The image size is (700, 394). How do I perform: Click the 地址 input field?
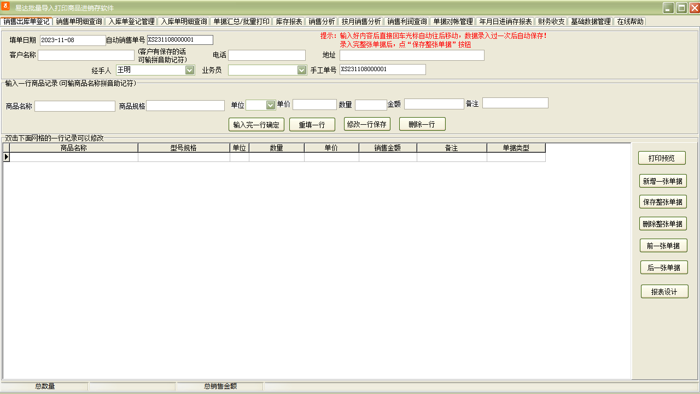coord(412,55)
